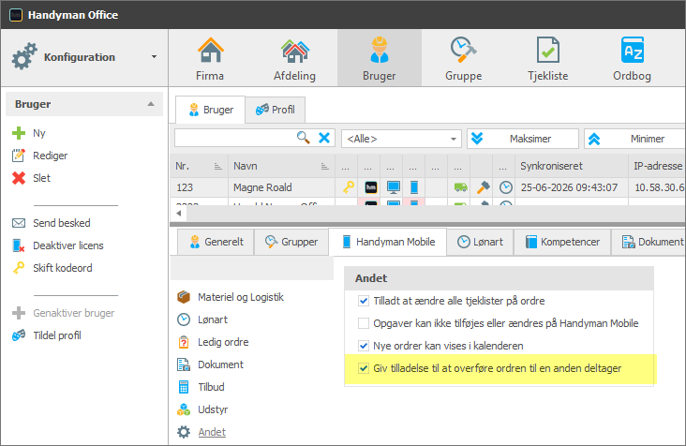Click Deaktiver licens
Screen dimensions: 686x446
[58, 245]
